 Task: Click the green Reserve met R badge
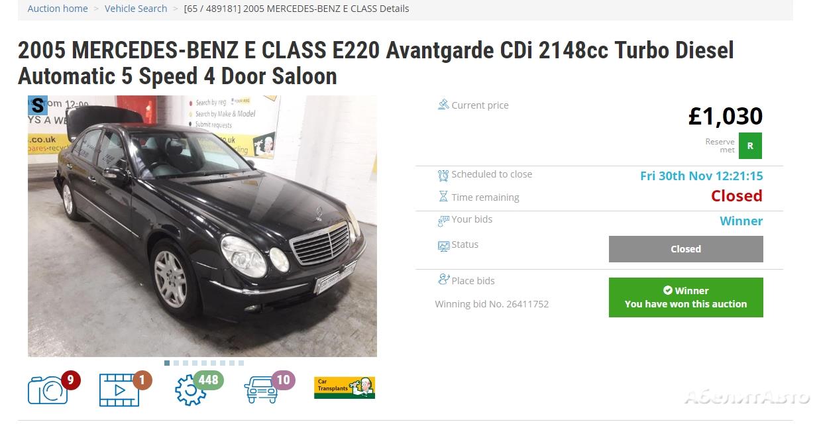coord(750,146)
